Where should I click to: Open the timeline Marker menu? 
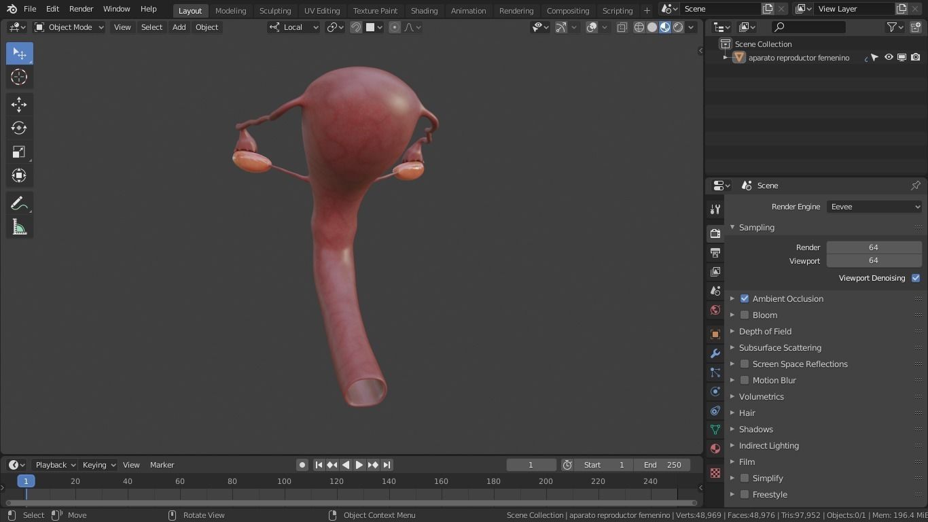162,465
